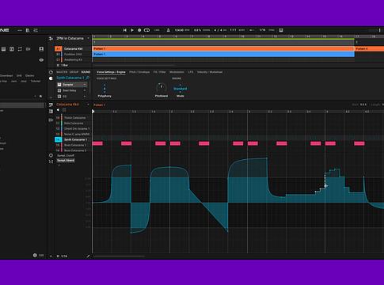Select the loops type icon in browser
The height and width of the screenshot is (285, 384).
(20, 49)
